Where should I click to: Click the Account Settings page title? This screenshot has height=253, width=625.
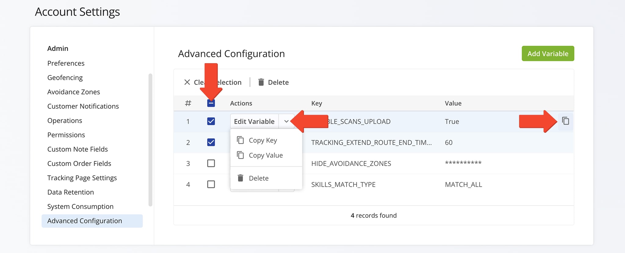77,12
